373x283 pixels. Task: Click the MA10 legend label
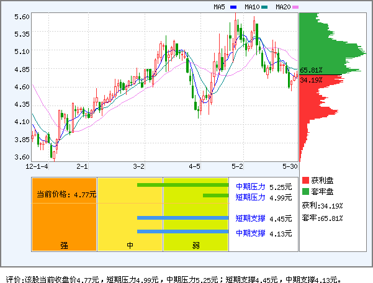point(252,7)
